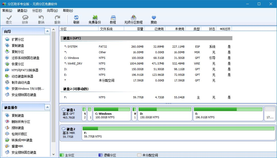Image resolution: width=277 pixels, height=158 pixels.
Task: Select 硬盘1 基本 GPT disk label
Action: (71, 114)
